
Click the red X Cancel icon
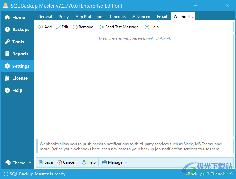coord(60,162)
